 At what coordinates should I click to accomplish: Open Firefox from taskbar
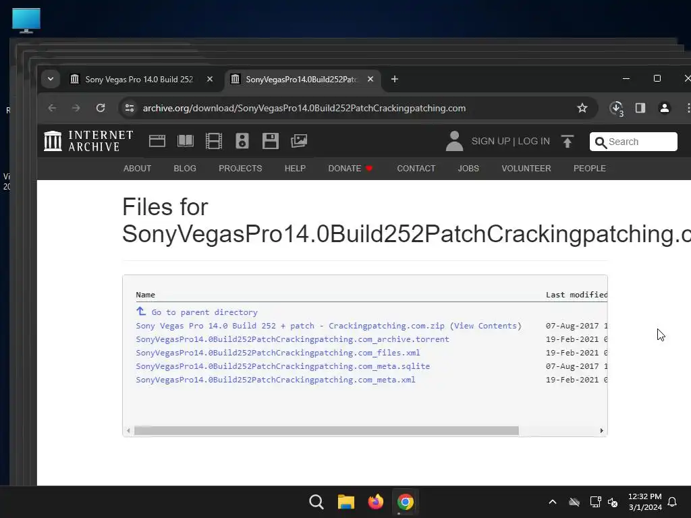click(375, 502)
